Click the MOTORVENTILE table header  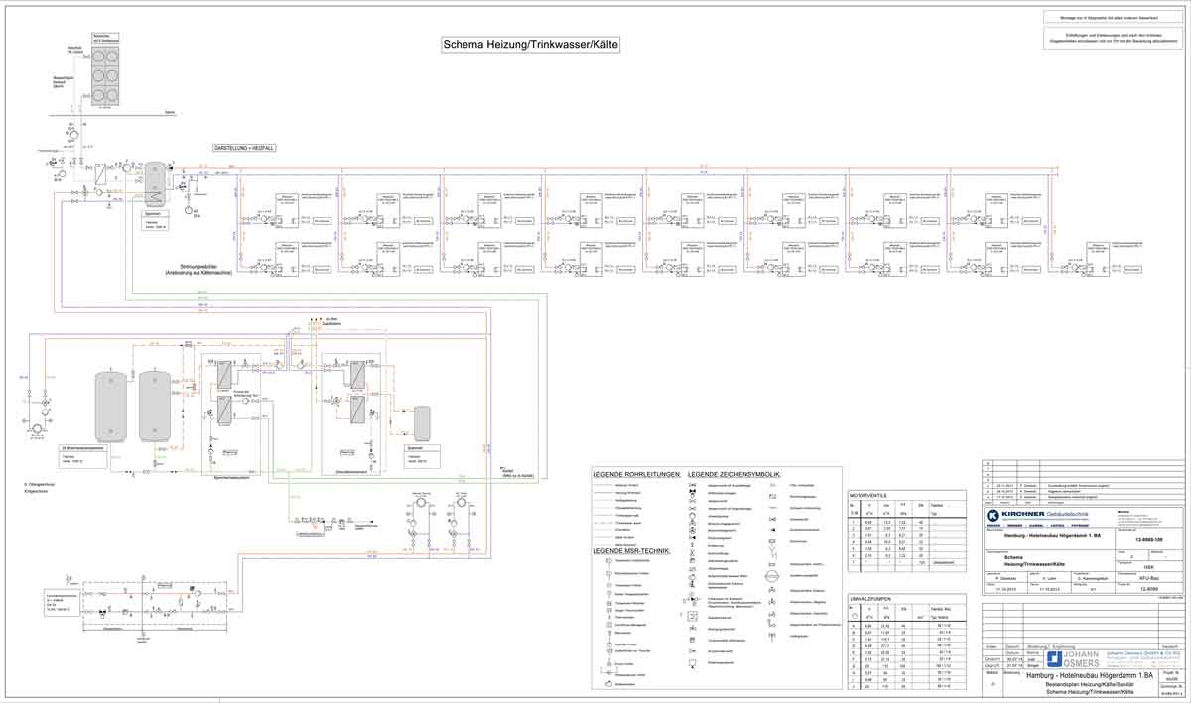[x=868, y=494]
